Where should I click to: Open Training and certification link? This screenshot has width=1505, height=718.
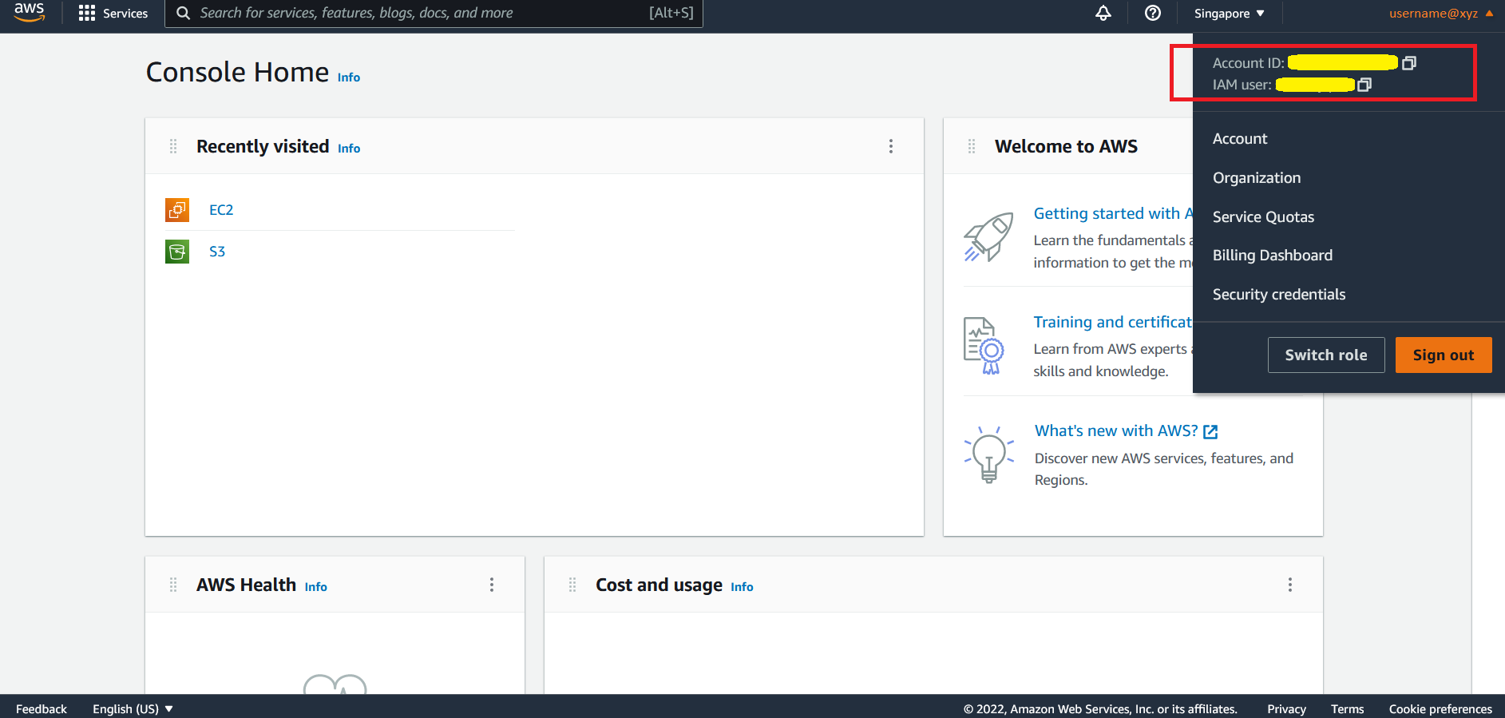point(1113,322)
